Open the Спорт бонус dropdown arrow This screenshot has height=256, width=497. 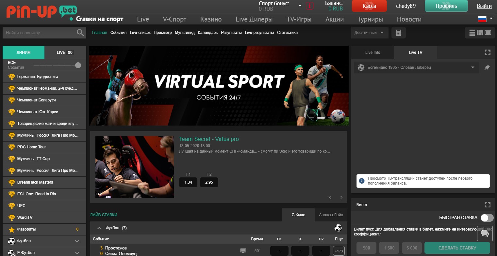[x=300, y=6]
